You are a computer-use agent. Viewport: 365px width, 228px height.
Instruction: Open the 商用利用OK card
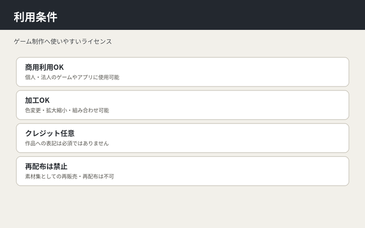pos(182,72)
